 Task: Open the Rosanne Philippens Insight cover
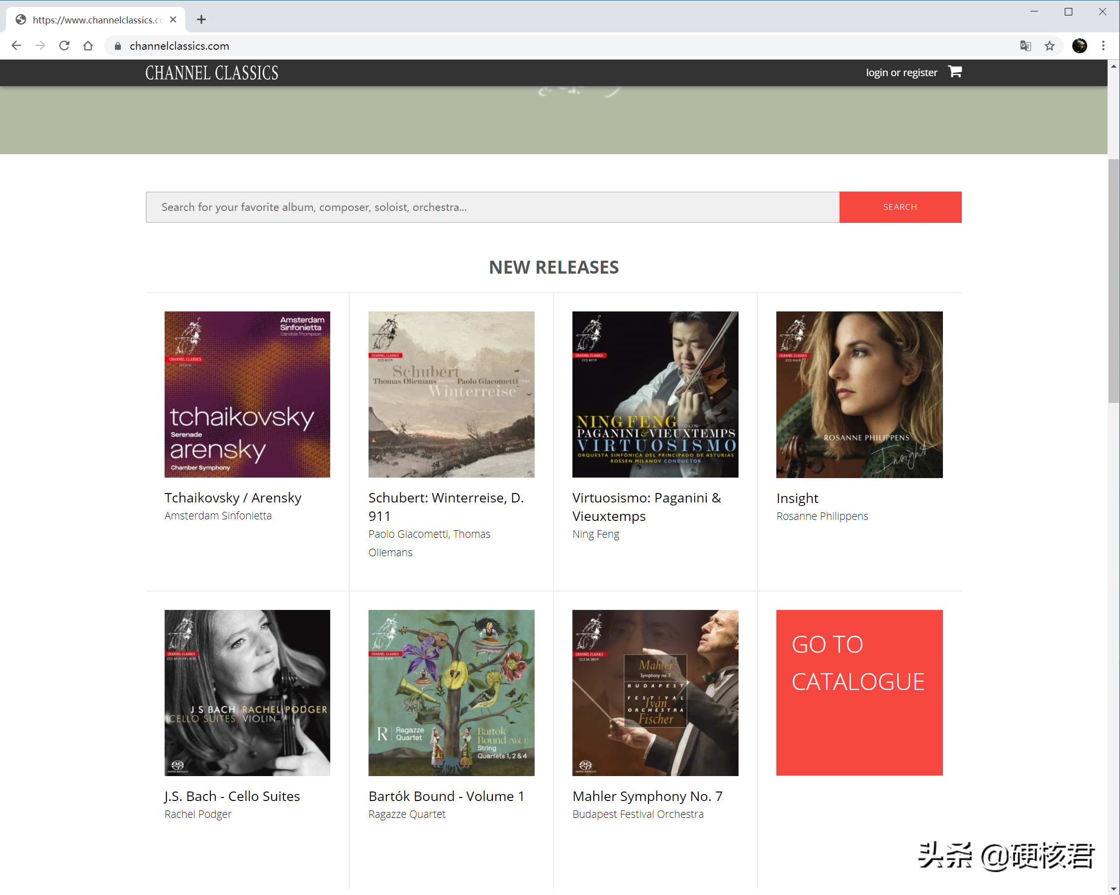tap(859, 395)
